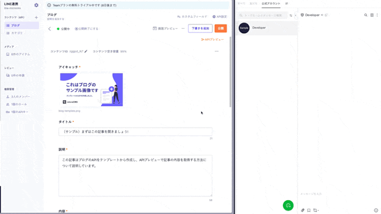The width and height of the screenshot is (381, 214).
Task: Click 説明を追加する under ブログ heading
Action: (56, 19)
